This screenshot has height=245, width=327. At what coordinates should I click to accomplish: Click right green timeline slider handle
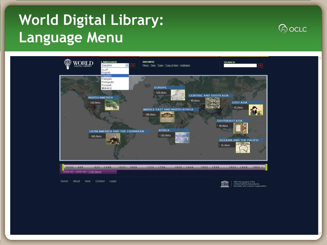click(x=266, y=167)
